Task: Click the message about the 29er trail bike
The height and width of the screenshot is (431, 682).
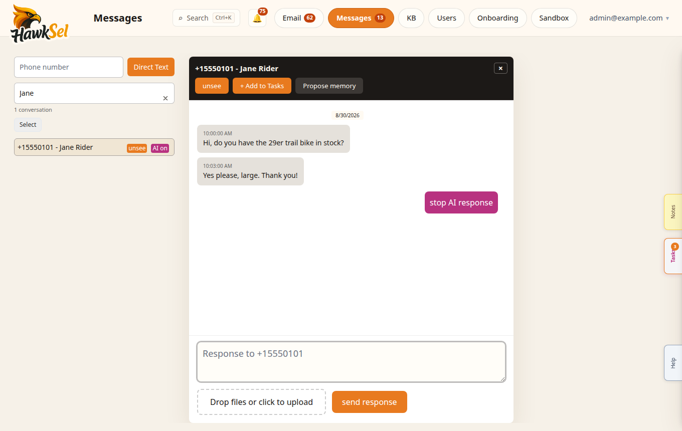Action: 273,139
